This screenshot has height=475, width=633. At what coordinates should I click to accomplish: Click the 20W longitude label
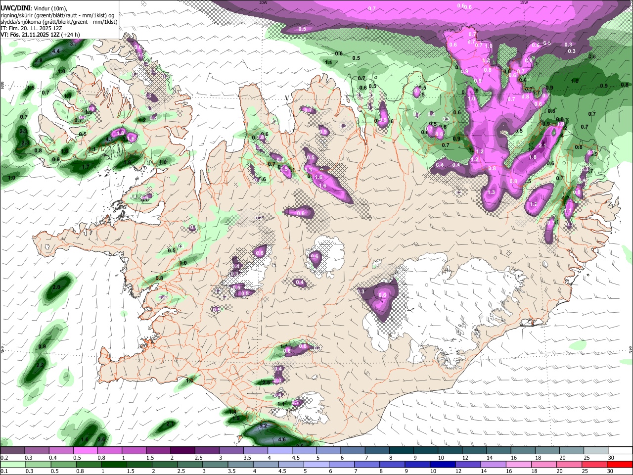point(264,2)
